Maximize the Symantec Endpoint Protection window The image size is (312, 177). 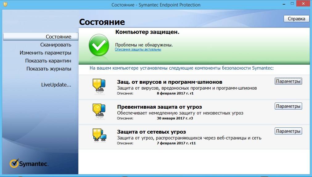tap(292, 4)
